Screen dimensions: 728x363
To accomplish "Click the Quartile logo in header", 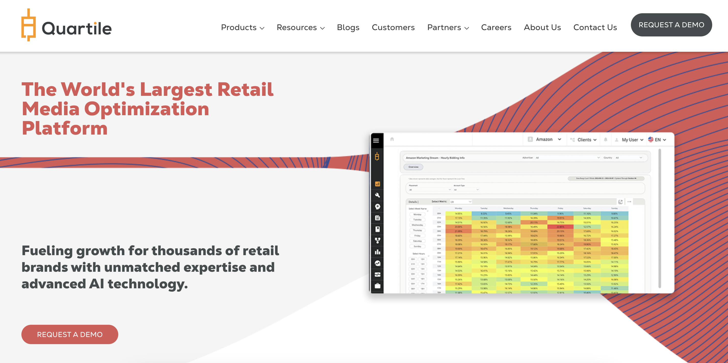I will [67, 25].
